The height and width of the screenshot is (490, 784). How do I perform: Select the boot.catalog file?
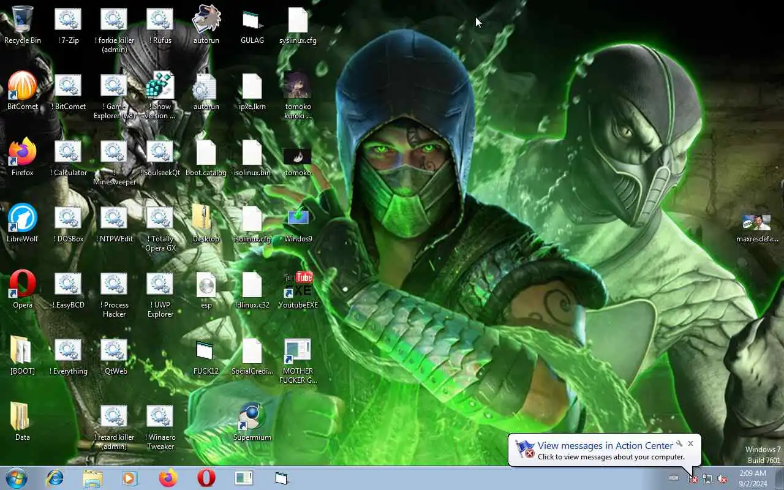click(x=206, y=157)
